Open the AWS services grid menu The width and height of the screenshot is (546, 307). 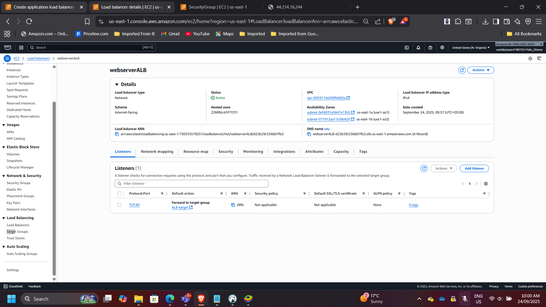click(x=21, y=48)
